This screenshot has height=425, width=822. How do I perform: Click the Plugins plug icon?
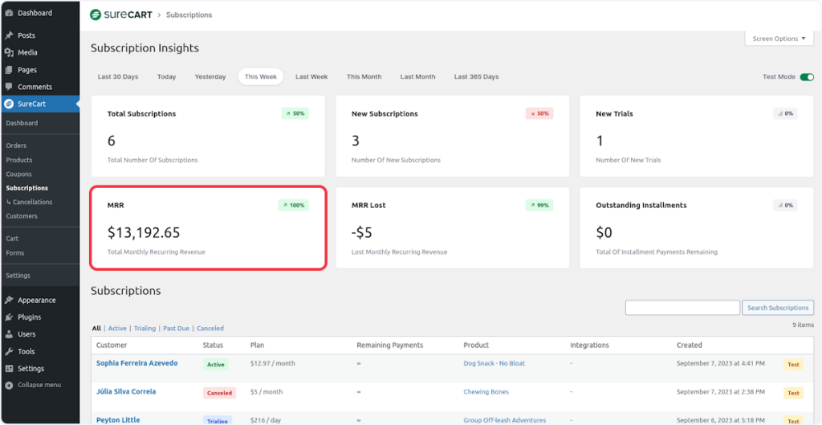[x=9, y=317]
